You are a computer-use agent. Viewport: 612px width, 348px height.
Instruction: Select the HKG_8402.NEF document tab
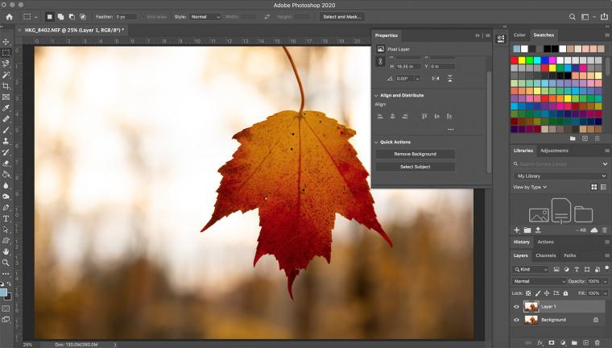pos(74,30)
